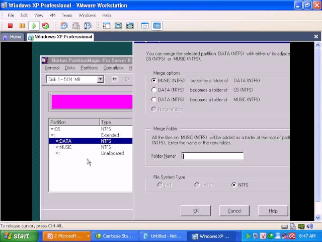Open the VMware Help menu
The image size is (322, 242).
tap(106, 15)
